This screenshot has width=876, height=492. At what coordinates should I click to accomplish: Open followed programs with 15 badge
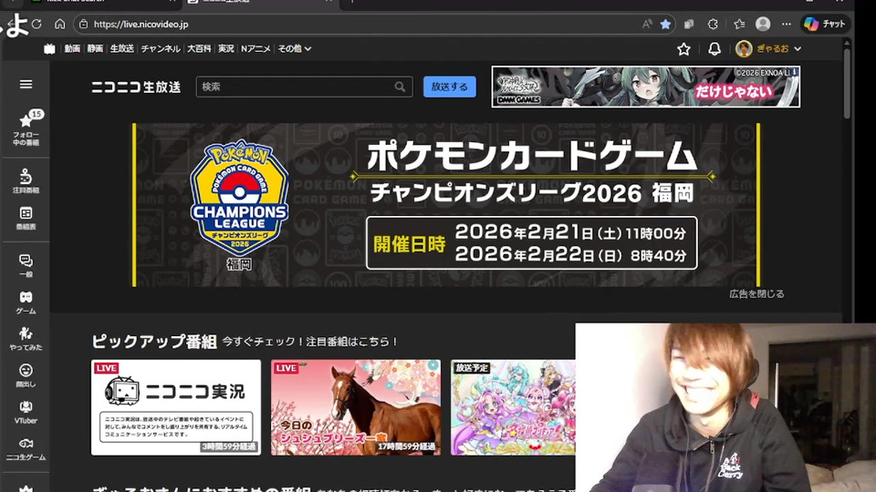tap(26, 128)
